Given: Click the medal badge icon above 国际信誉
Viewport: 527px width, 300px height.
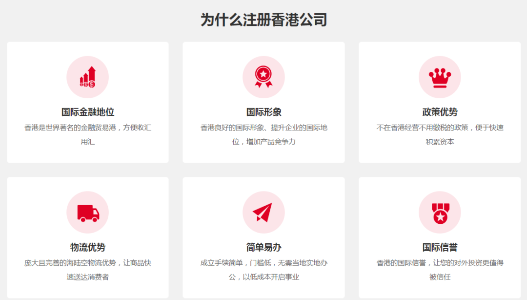Looking at the screenshot, I should click(440, 213).
